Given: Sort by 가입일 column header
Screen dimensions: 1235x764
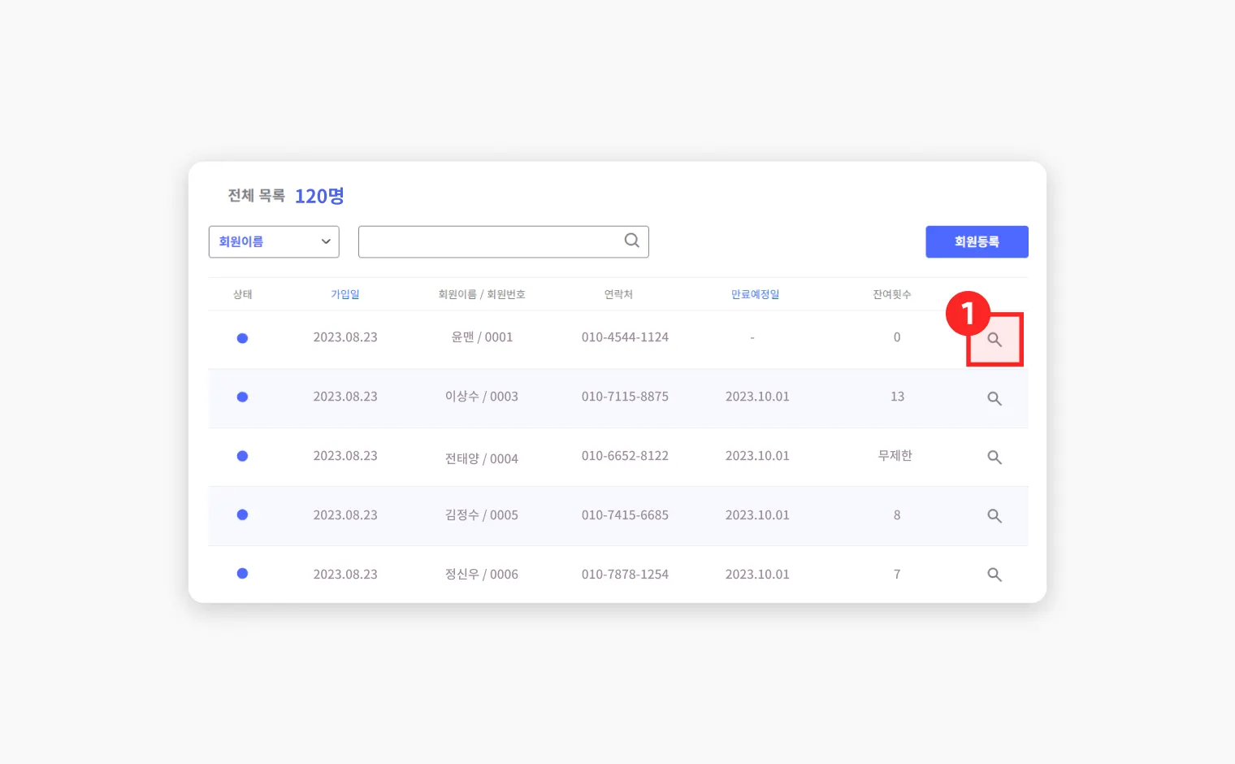Looking at the screenshot, I should tap(345, 294).
